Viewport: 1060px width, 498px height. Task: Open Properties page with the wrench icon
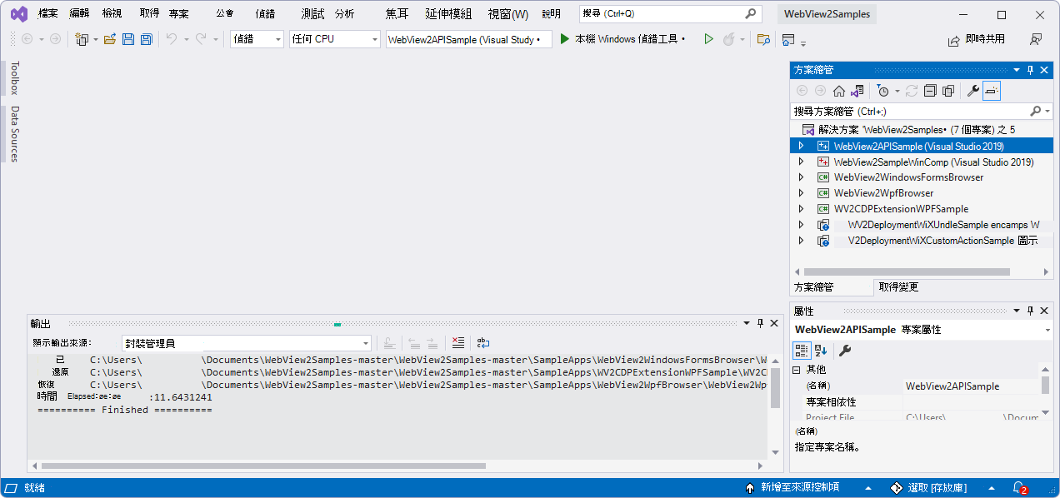(x=973, y=90)
